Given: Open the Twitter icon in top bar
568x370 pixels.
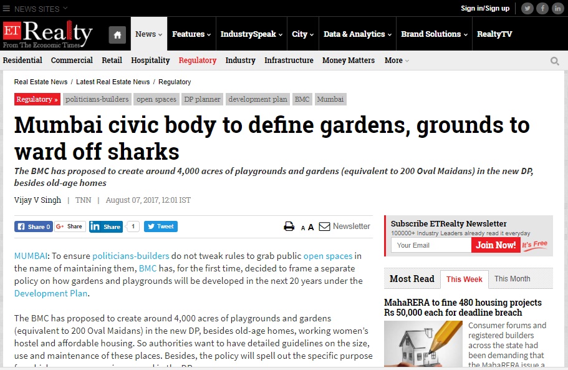Looking at the screenshot, I should click(x=527, y=8).
